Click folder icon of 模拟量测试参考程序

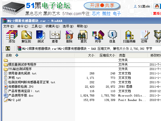click(x=6, y=65)
